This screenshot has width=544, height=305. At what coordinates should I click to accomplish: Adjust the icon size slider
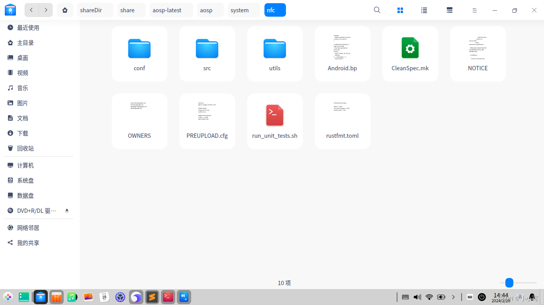[x=509, y=283]
